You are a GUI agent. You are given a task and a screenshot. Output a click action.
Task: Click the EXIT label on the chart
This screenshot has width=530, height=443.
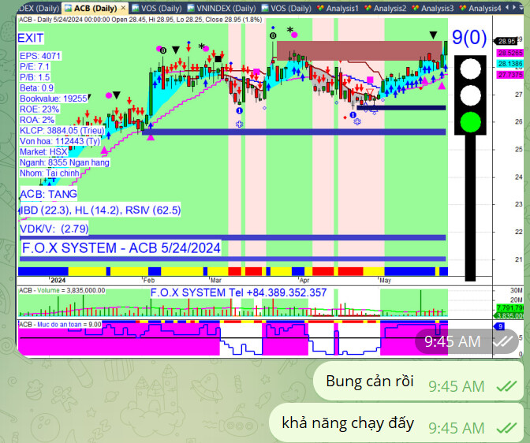[x=31, y=38]
